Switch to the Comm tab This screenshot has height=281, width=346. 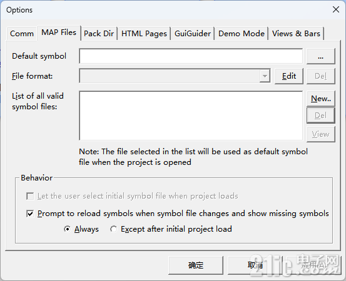pyautogui.click(x=22, y=34)
